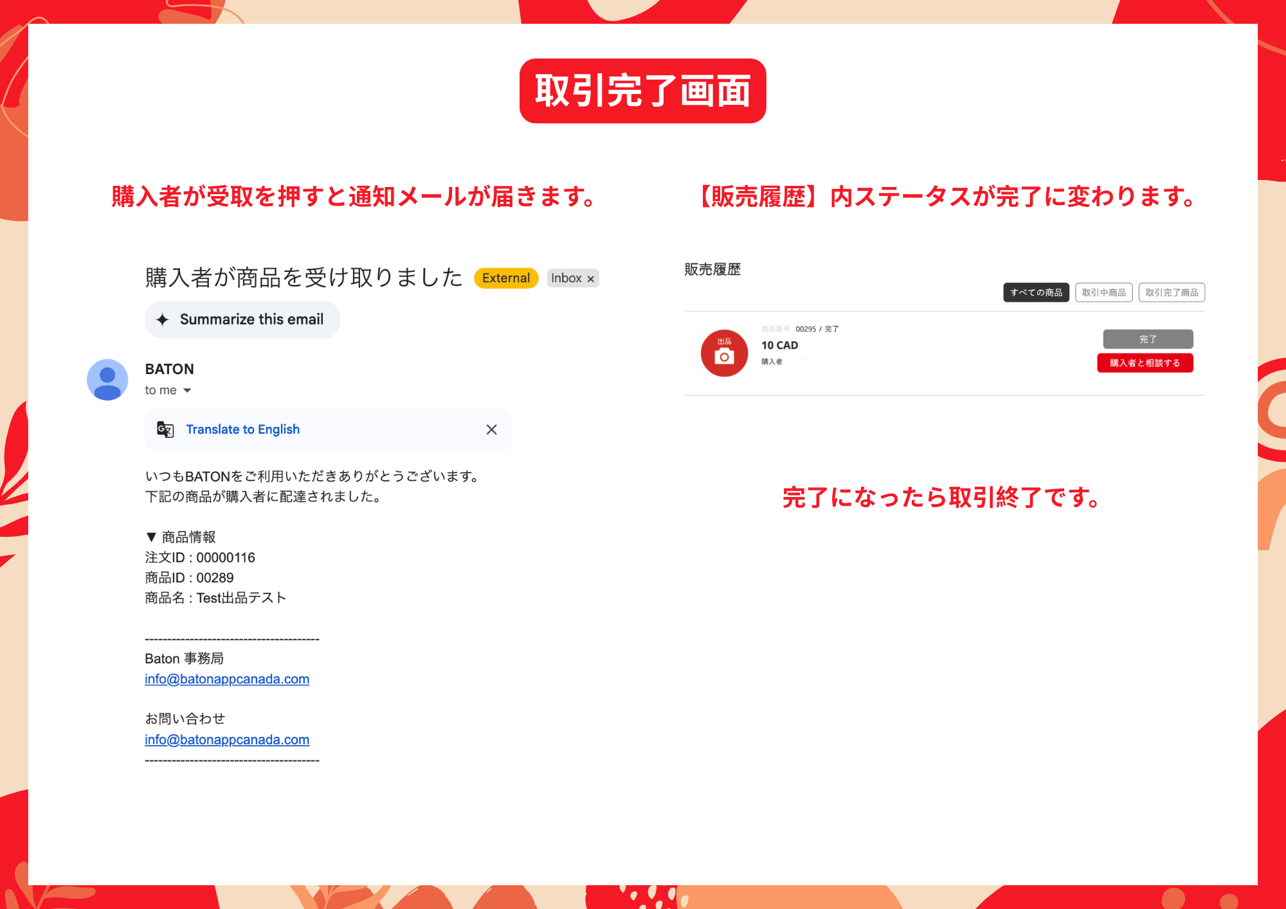1286x909 pixels.
Task: Remove the Inbox label with its x
Action: coord(590,279)
